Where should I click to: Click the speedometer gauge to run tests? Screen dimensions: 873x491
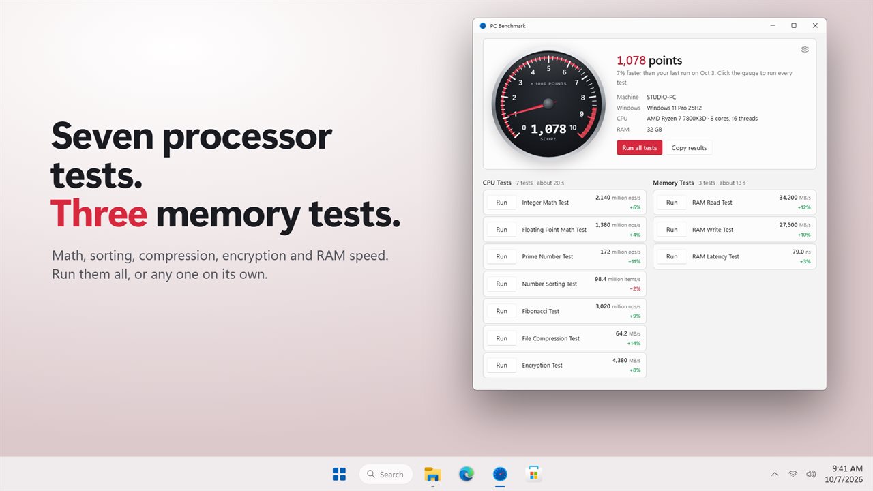point(548,103)
